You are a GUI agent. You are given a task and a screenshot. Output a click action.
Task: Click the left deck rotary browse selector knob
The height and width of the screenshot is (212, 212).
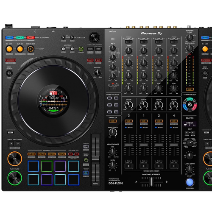tap(94, 37)
